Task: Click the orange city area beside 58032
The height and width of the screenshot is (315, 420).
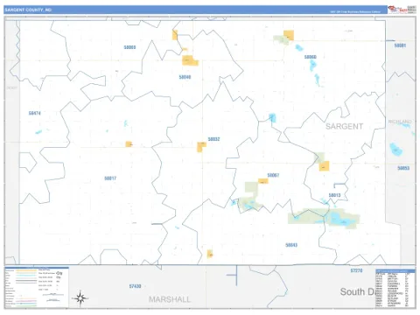Action: coord(201,146)
